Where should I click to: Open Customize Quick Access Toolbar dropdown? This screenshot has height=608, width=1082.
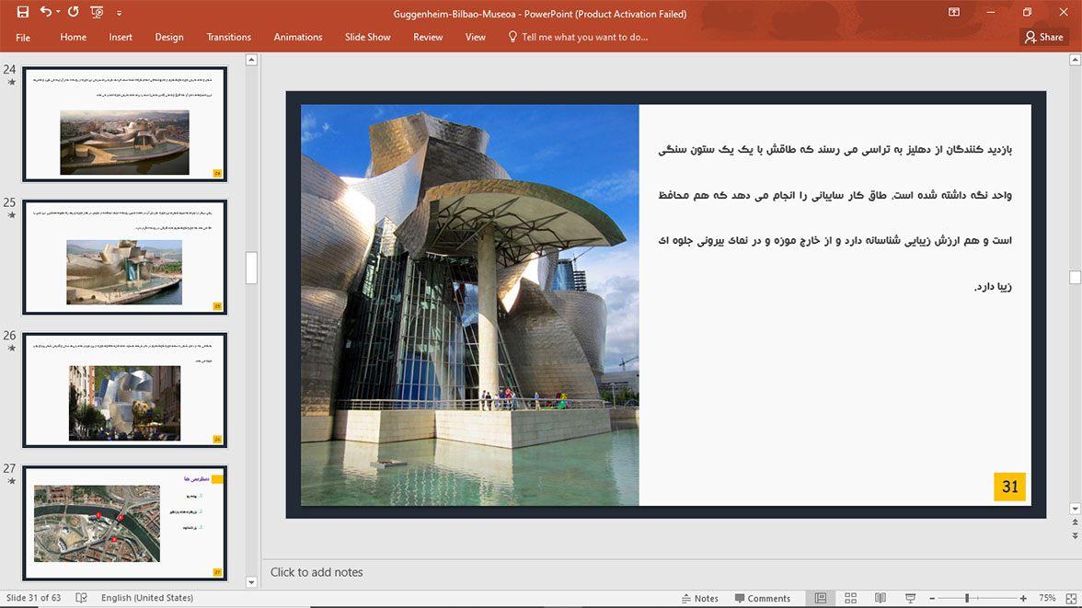click(119, 13)
